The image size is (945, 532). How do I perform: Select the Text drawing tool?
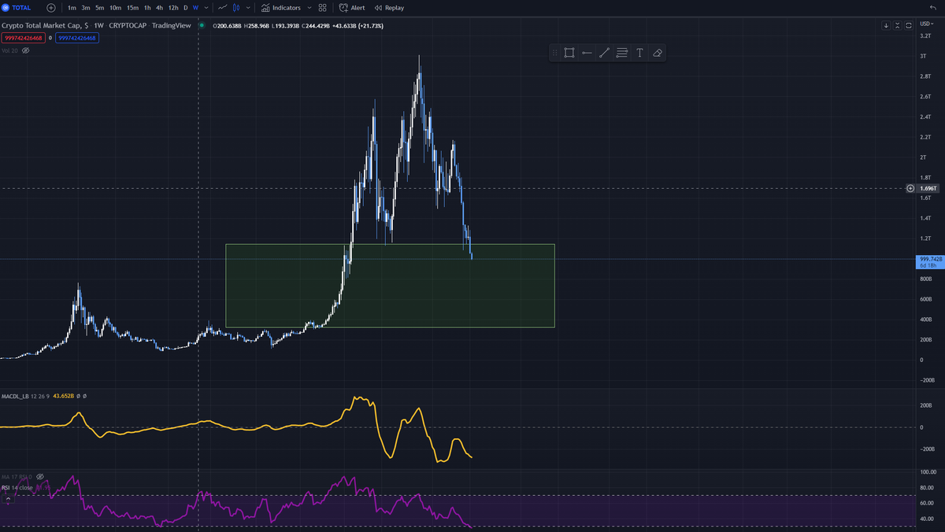coord(639,53)
